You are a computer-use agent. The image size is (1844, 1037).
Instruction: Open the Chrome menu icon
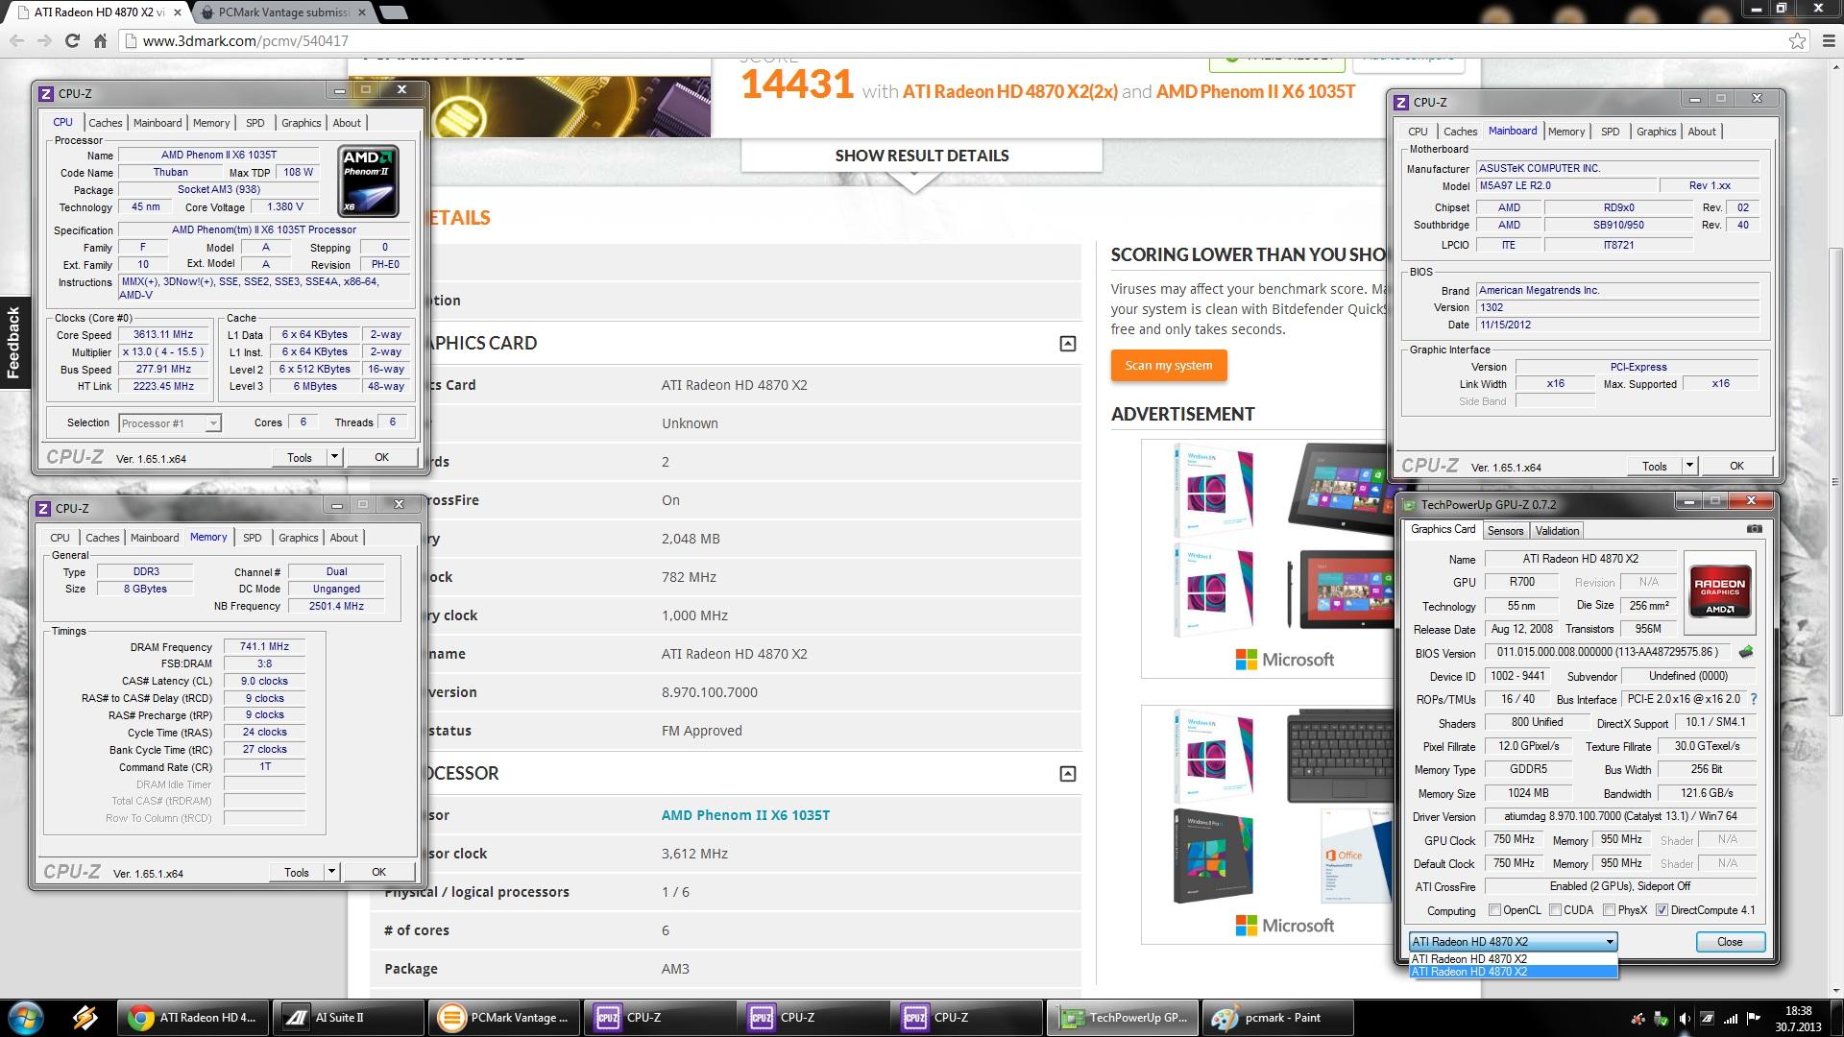[x=1828, y=40]
